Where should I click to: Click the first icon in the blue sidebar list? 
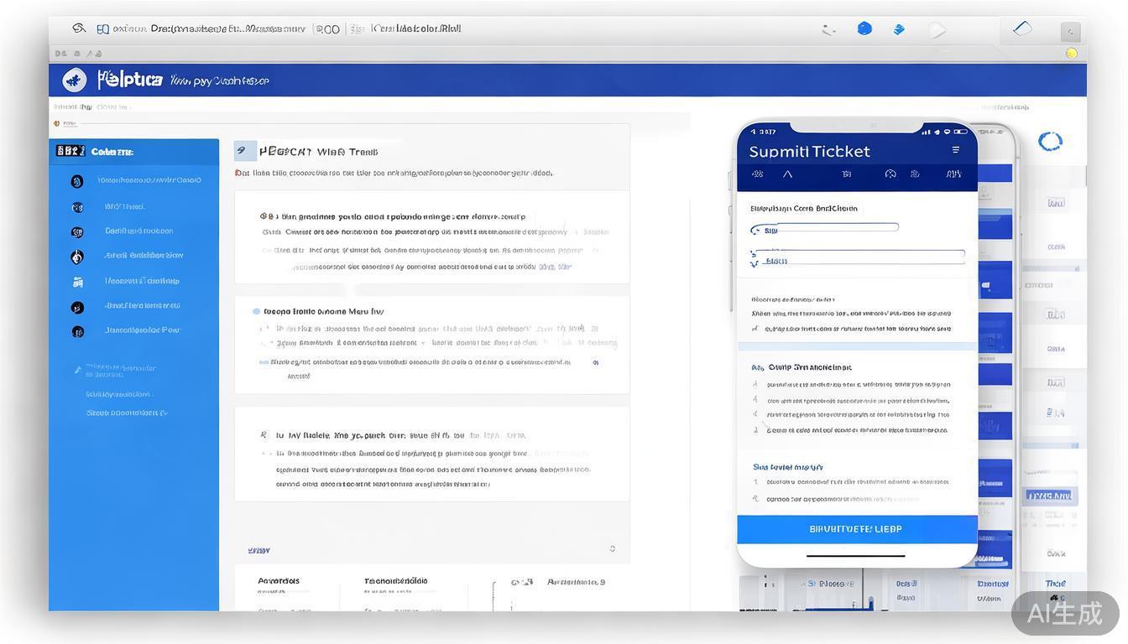tap(77, 181)
